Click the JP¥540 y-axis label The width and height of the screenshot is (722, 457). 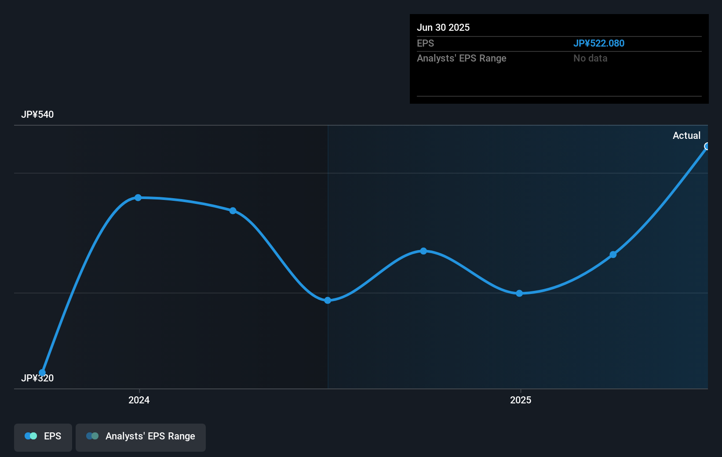[x=37, y=115]
